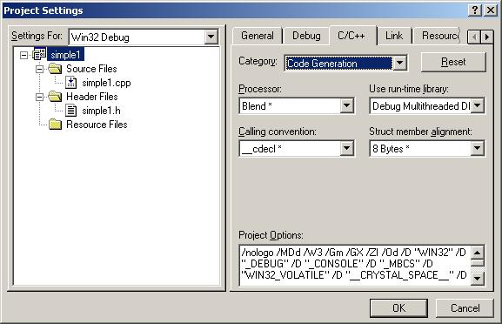Select the simple1 tree label
502x324 pixels.
(x=65, y=55)
